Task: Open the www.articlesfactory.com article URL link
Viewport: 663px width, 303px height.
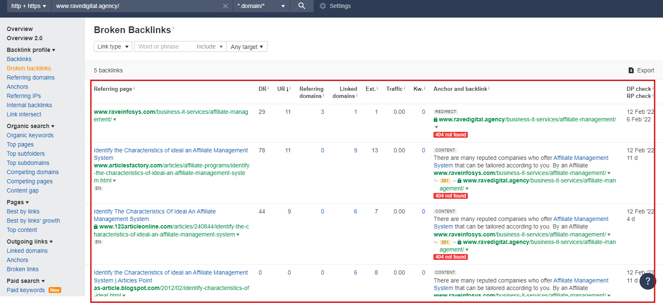Action: (172, 173)
